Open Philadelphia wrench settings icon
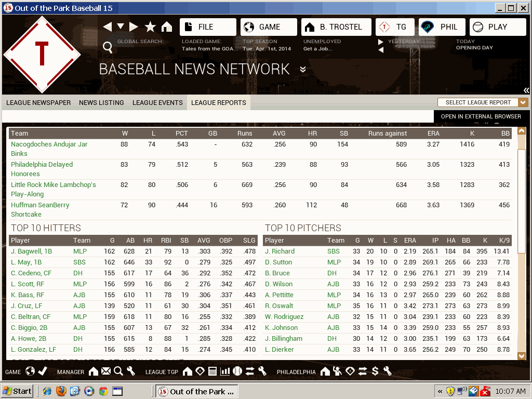 coord(387,371)
